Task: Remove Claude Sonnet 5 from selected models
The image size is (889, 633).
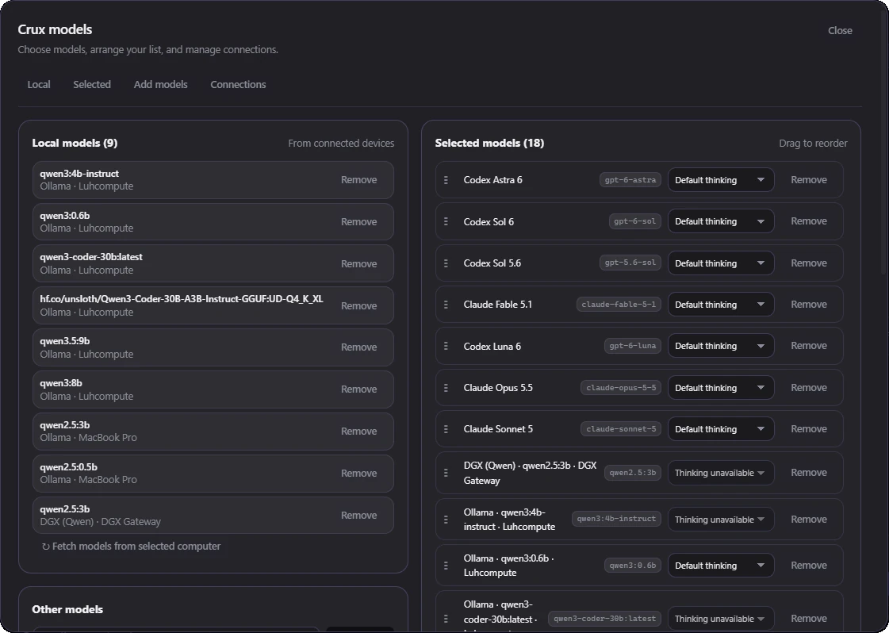Action: [x=808, y=429]
